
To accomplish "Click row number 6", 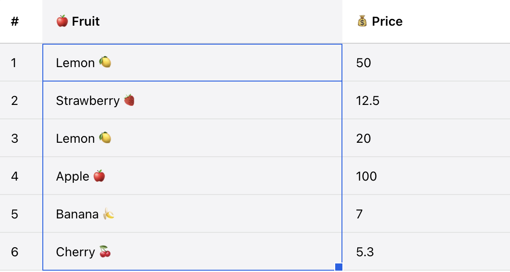I will [x=15, y=252].
